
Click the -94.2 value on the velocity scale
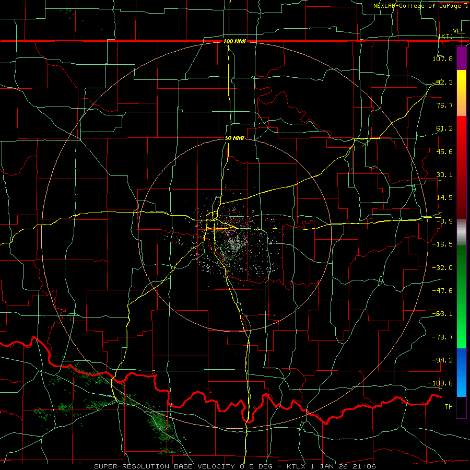click(x=442, y=360)
